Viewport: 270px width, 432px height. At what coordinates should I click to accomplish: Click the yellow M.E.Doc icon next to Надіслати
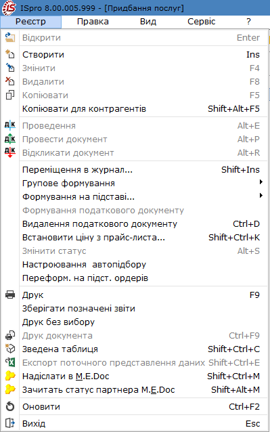[10, 376]
